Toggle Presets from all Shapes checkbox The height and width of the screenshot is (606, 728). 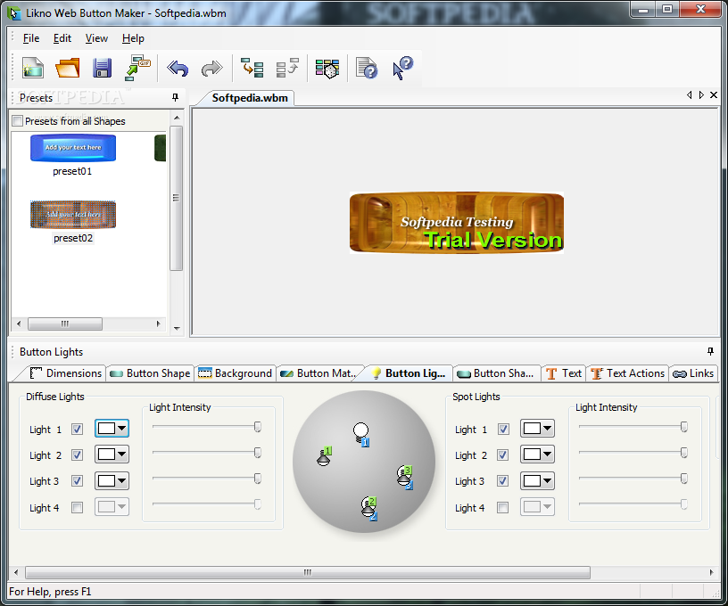pyautogui.click(x=17, y=121)
